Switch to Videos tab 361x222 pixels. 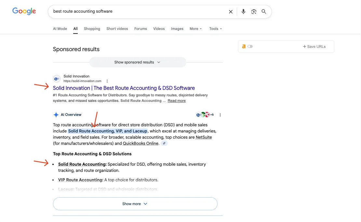coord(159,29)
